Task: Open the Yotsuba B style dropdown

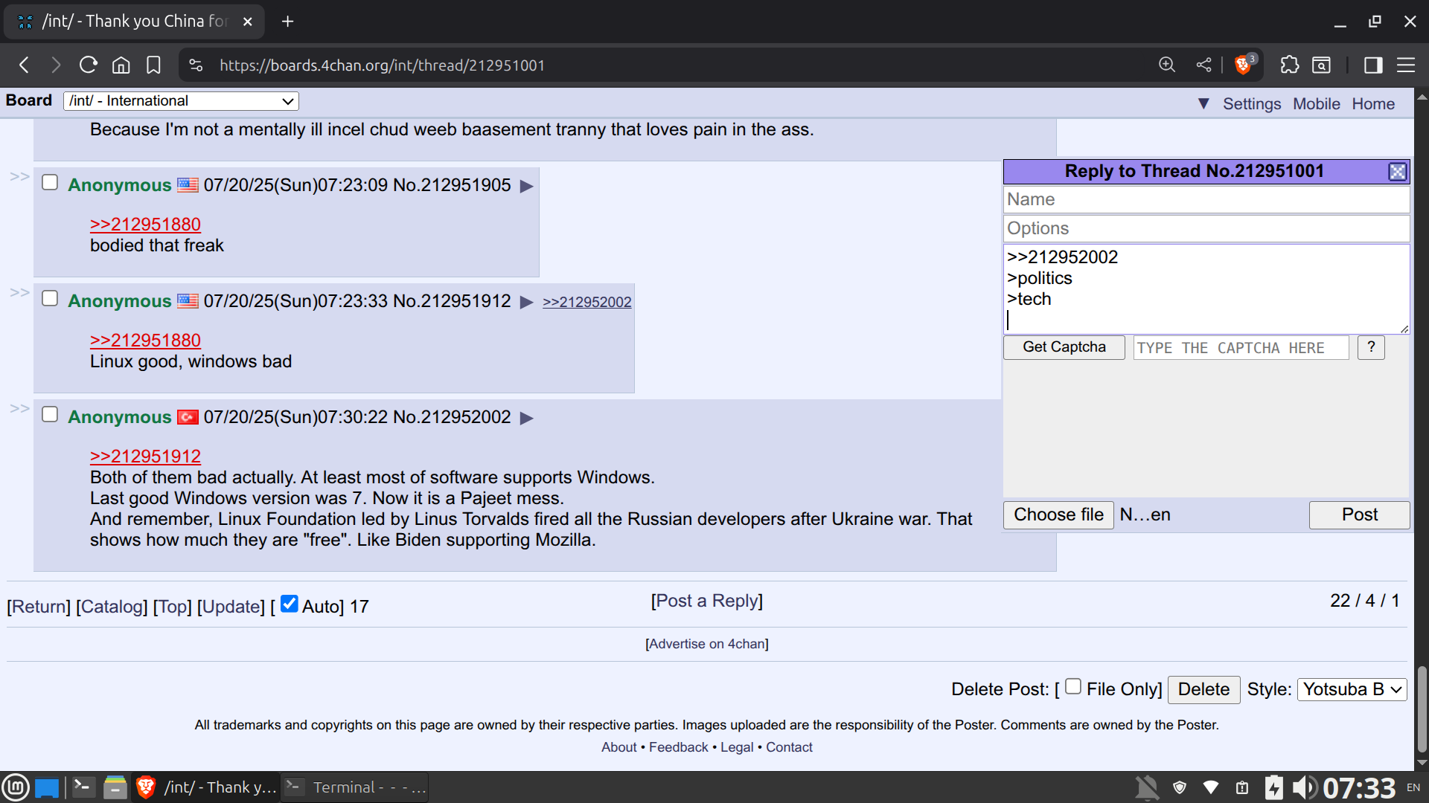Action: [1352, 689]
